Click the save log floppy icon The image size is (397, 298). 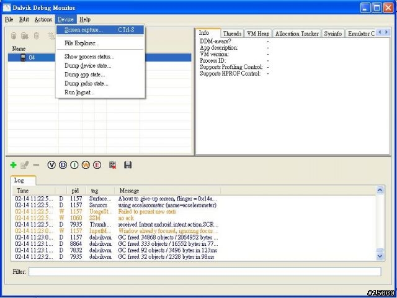pos(128,165)
